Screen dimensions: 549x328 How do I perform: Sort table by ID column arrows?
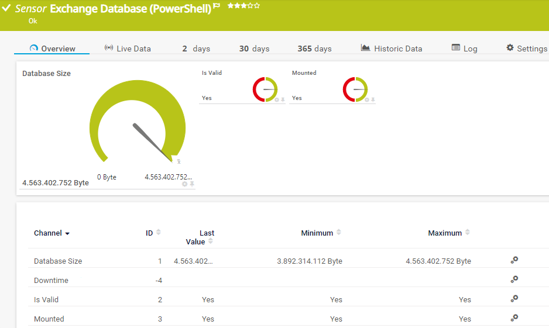click(x=158, y=233)
